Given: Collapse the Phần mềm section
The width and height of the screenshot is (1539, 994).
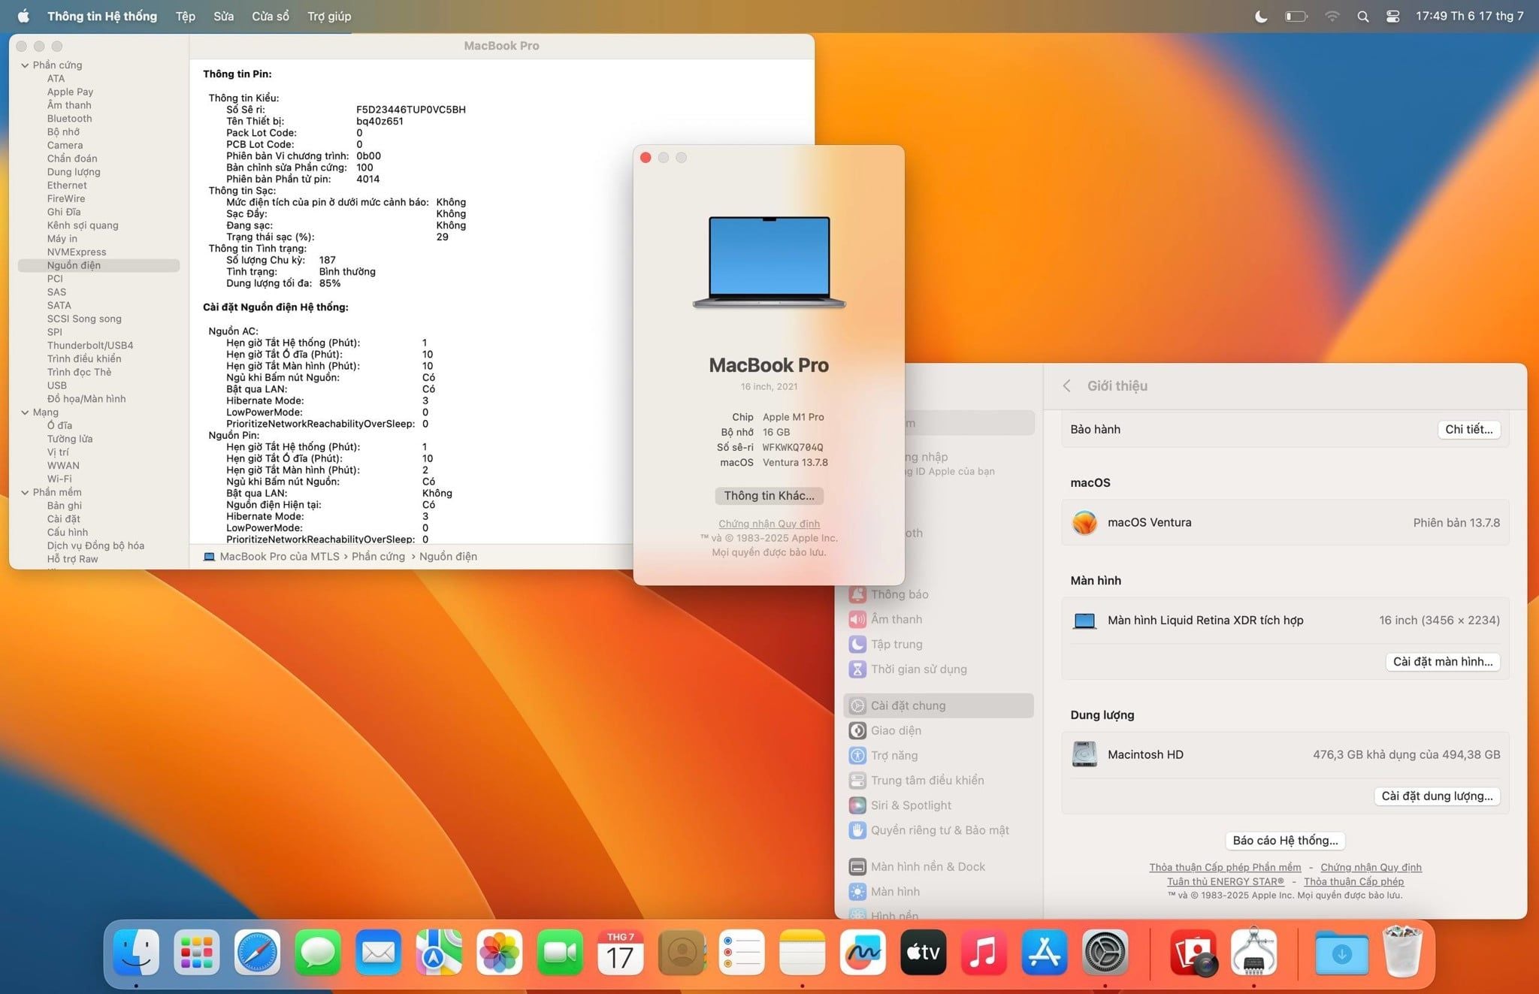Looking at the screenshot, I should 25,492.
